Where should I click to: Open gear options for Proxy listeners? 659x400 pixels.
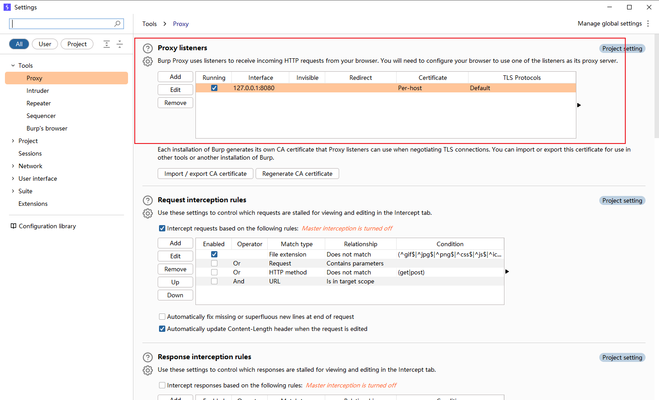coord(148,61)
